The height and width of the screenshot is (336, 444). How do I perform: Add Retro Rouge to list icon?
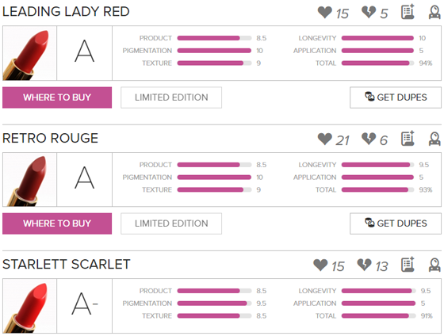[x=408, y=139]
